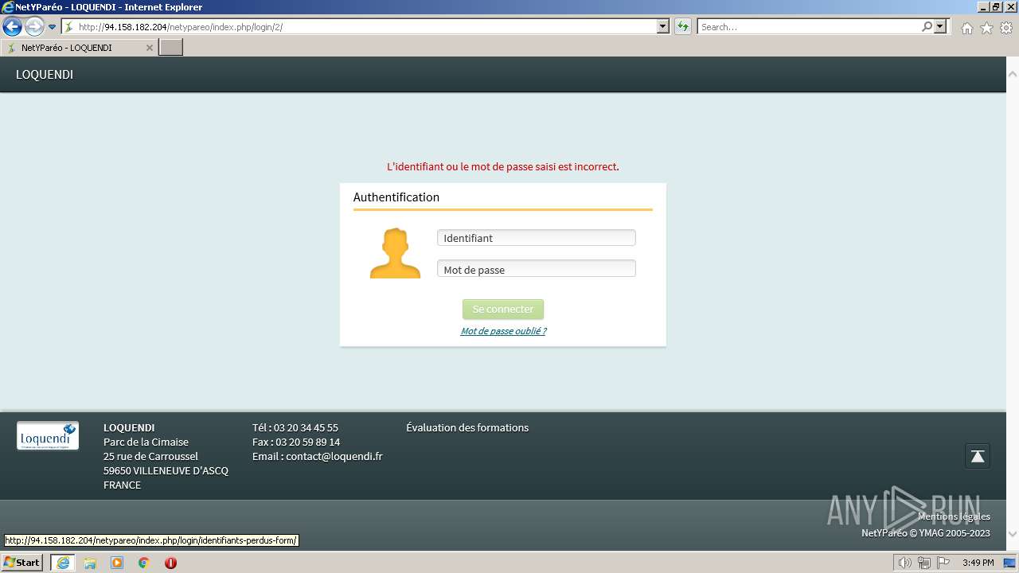
Task: Click the 25 rue de Carroussel address line
Action: click(x=150, y=456)
